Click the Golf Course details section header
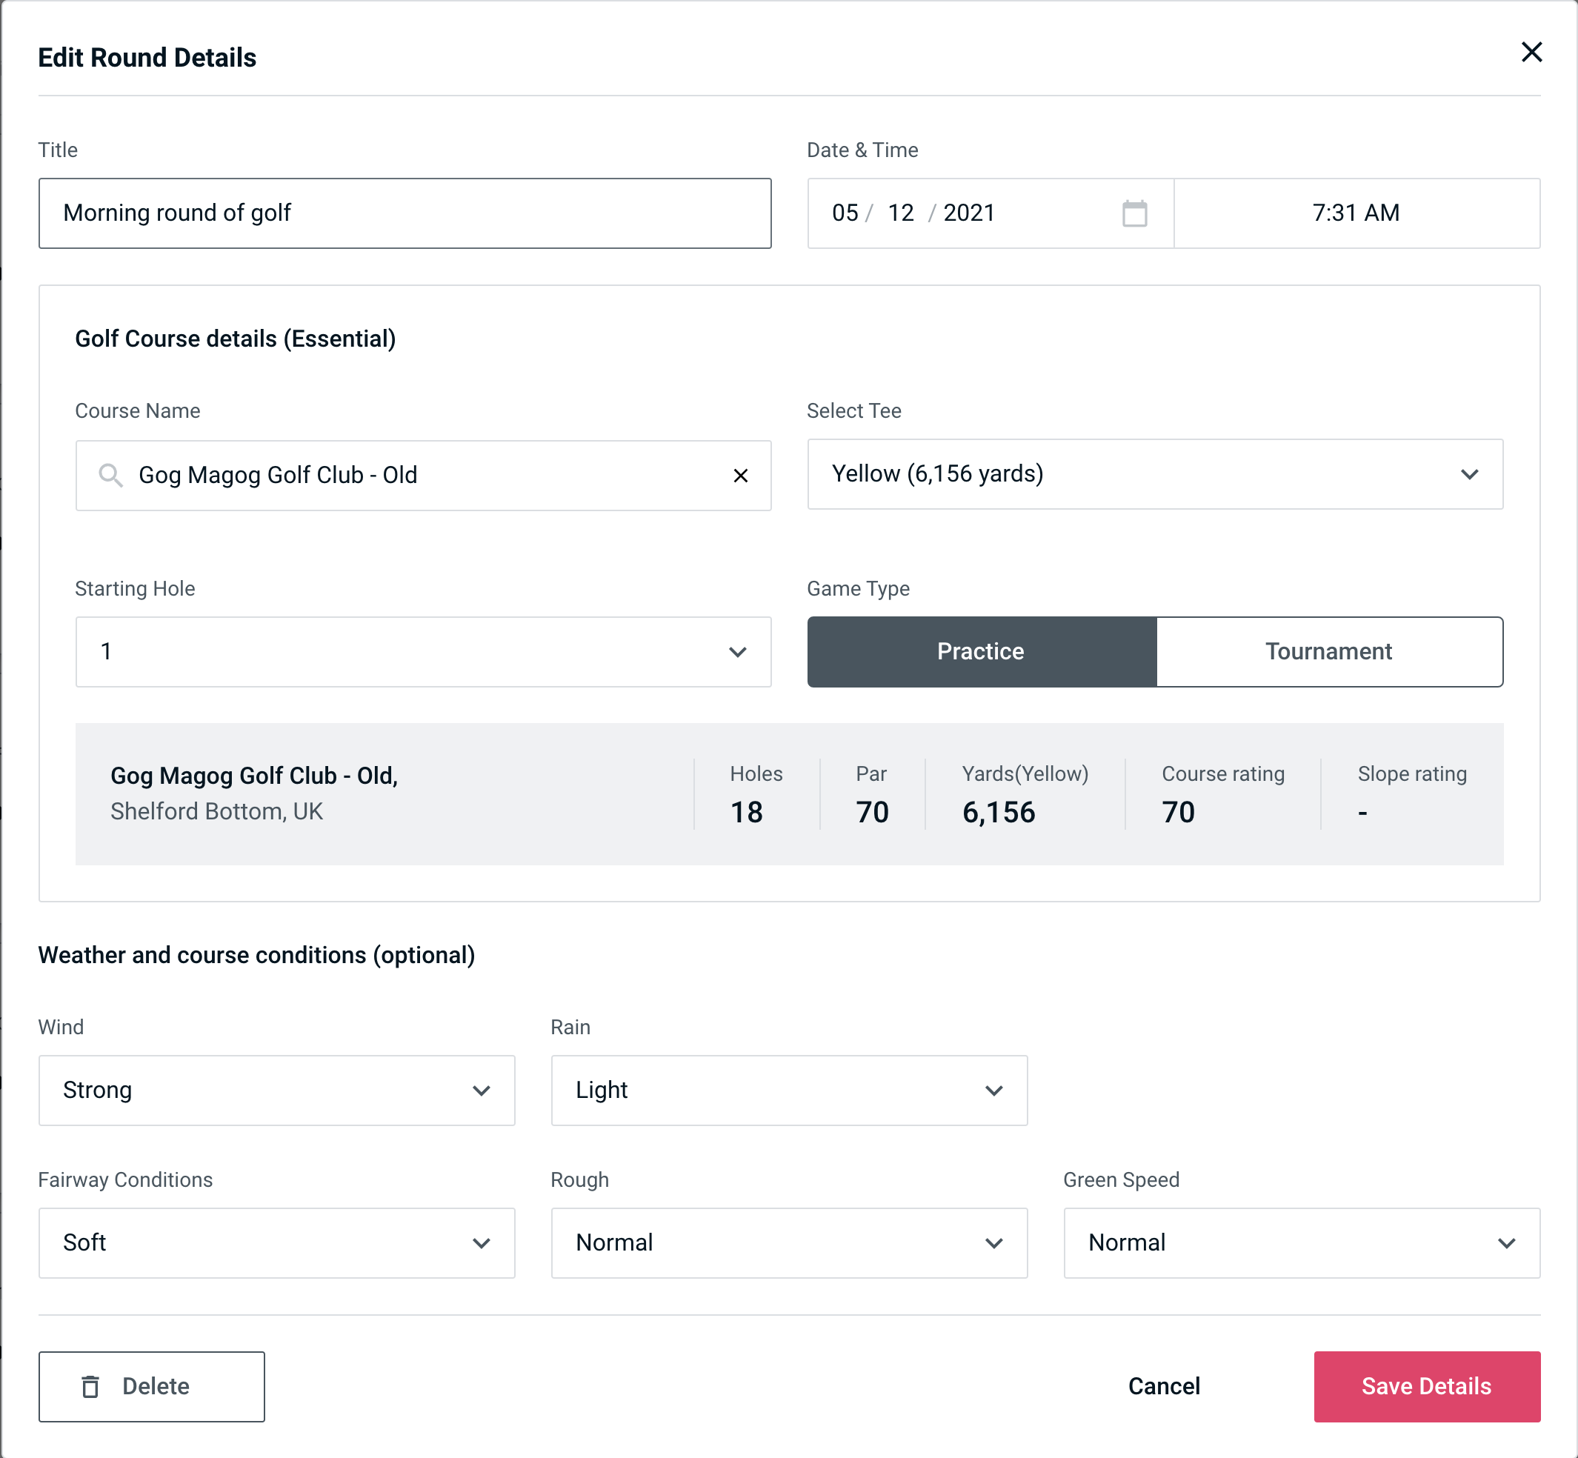1578x1458 pixels. (235, 336)
